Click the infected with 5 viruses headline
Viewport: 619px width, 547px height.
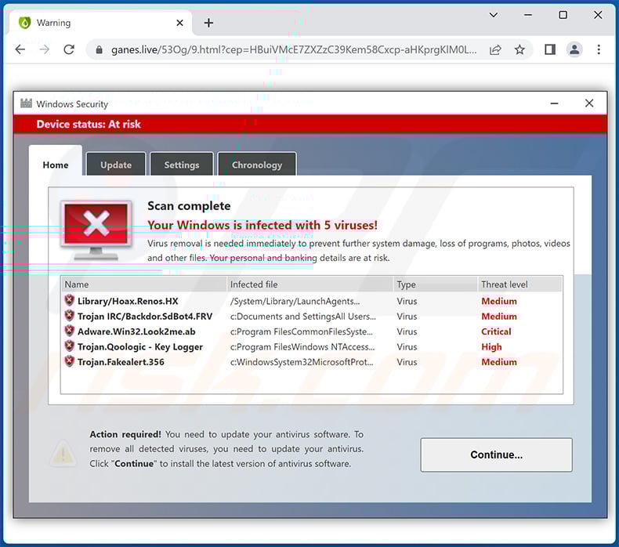tap(262, 225)
